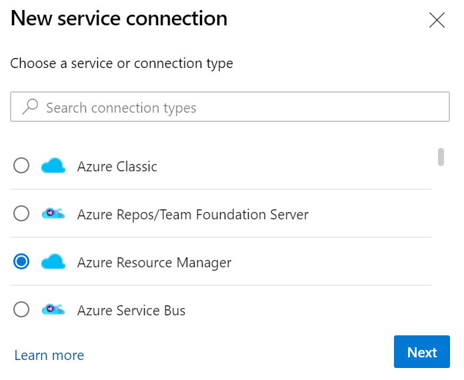Click the Azure Resource Manager cloud icon
Viewport: 464px width, 380px height.
53,262
